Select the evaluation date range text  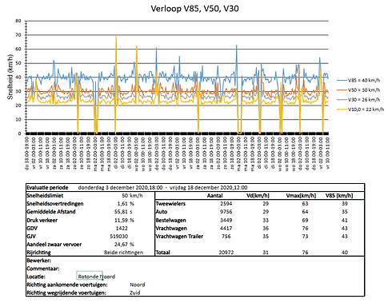click(x=162, y=188)
